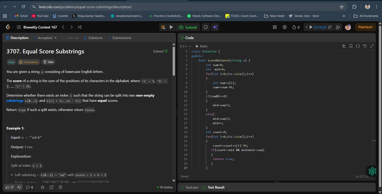This screenshot has height=194, width=382.
Task: Click the invite collaborator person-plus icon
Action: pyautogui.click(x=338, y=27)
